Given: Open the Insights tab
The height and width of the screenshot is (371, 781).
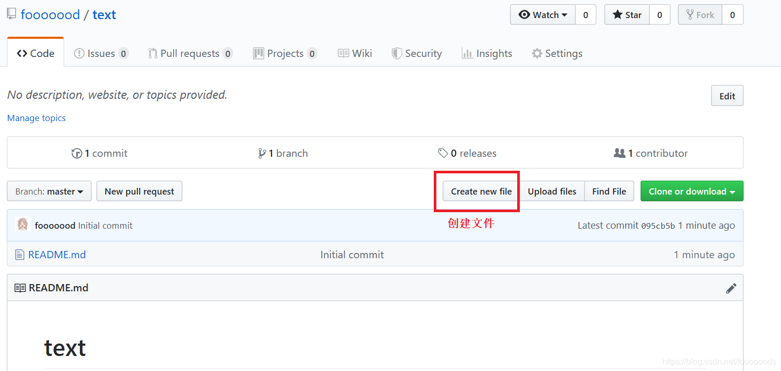Looking at the screenshot, I should (487, 53).
